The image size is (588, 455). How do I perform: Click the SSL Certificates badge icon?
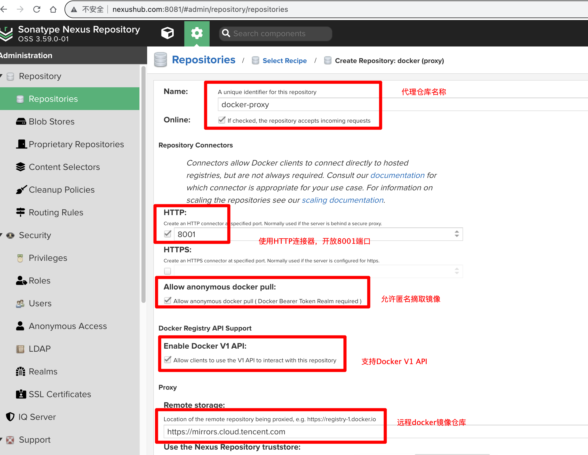[21, 394]
